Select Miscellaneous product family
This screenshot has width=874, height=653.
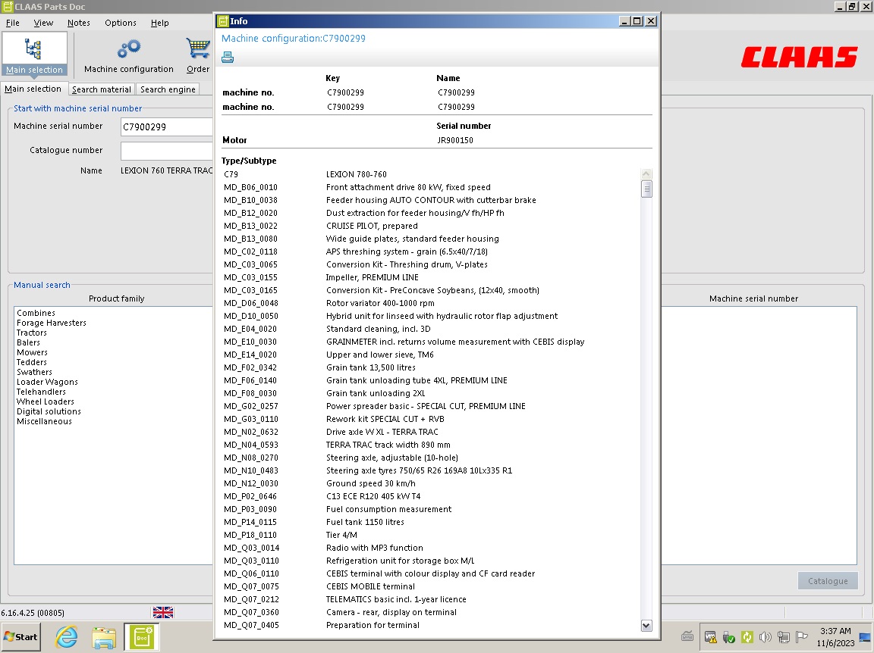pos(44,421)
